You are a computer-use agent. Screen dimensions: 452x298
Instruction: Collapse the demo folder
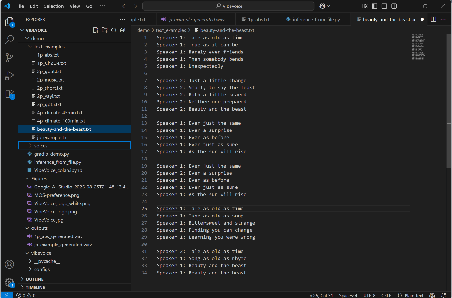(x=27, y=38)
